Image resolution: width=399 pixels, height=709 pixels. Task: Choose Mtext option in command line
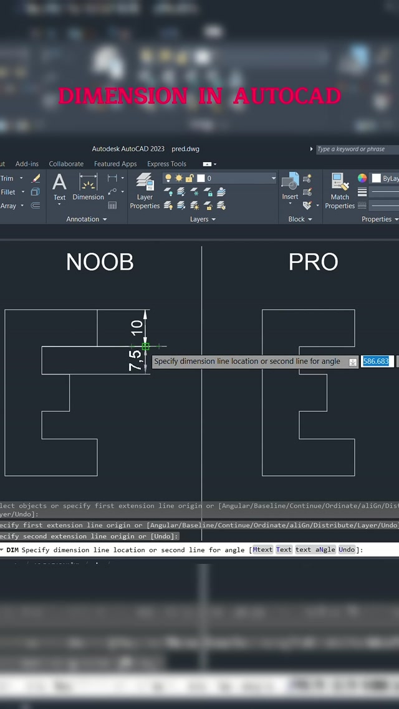(x=262, y=550)
